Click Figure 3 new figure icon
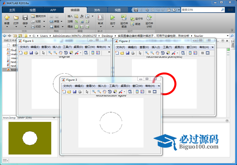The width and height of the screenshot is (237, 165). point(64,92)
